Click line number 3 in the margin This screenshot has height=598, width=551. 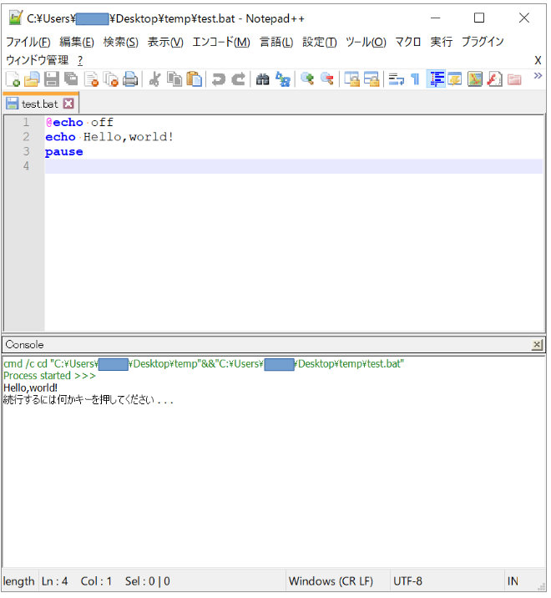pyautogui.click(x=26, y=151)
